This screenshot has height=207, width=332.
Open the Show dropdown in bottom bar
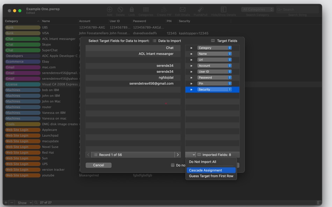pos(24,202)
